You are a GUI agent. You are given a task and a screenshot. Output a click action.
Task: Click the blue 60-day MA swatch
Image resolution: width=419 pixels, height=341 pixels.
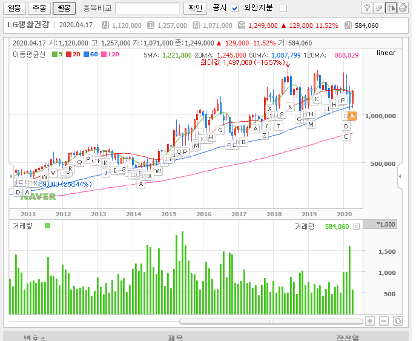click(87, 55)
